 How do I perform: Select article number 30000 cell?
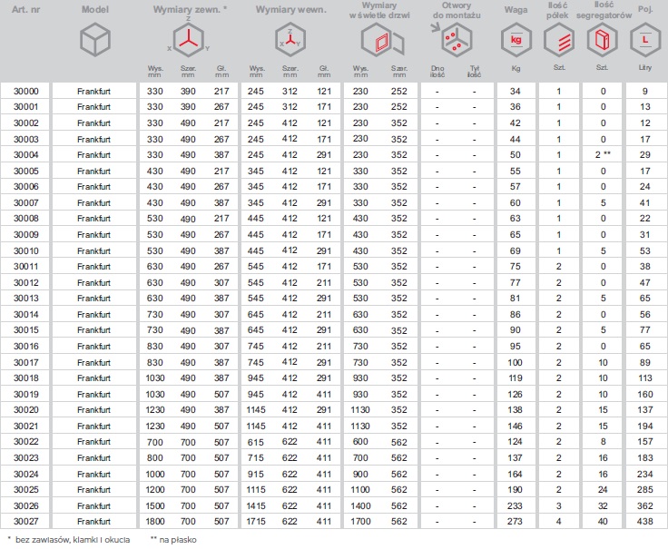click(x=26, y=92)
